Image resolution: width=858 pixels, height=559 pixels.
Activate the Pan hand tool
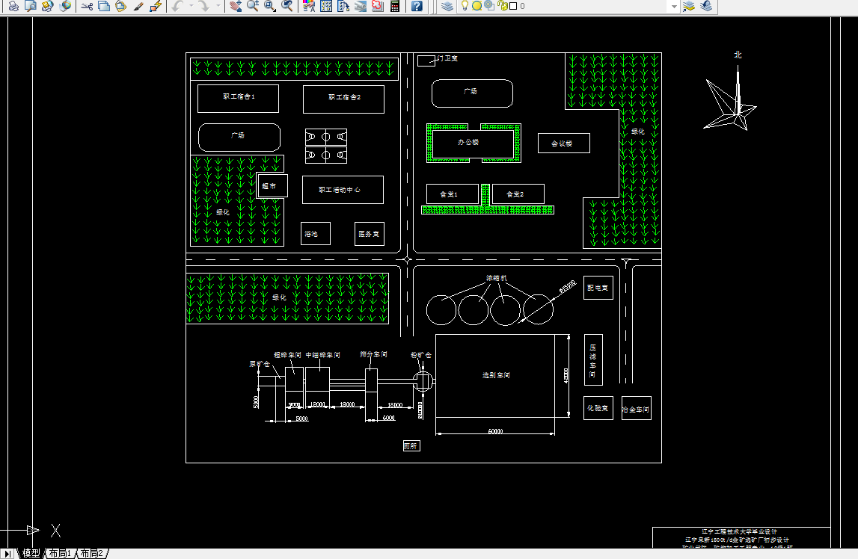(236, 6)
